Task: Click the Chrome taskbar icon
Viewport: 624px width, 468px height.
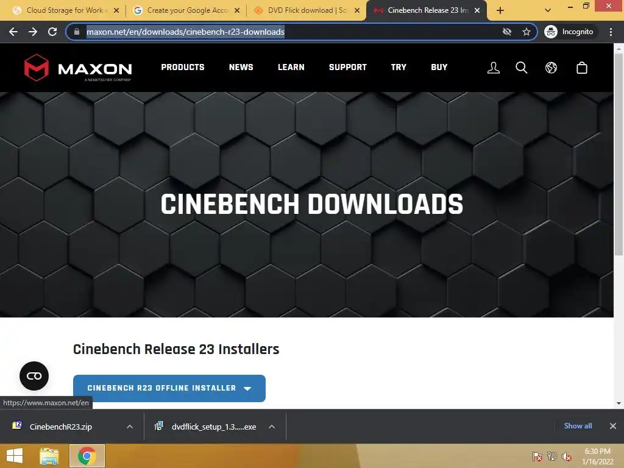Action: pyautogui.click(x=87, y=456)
